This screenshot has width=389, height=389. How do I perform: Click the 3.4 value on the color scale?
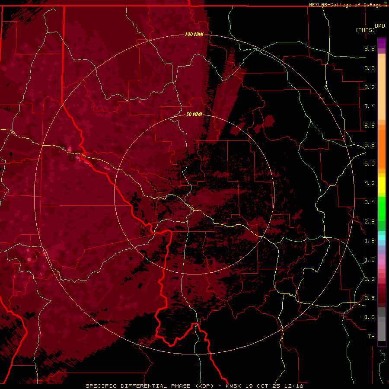pyautogui.click(x=370, y=202)
